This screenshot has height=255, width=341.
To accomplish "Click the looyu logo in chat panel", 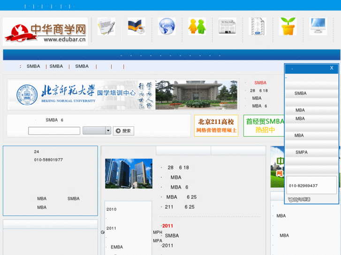I will pyautogui.click(x=299, y=199).
